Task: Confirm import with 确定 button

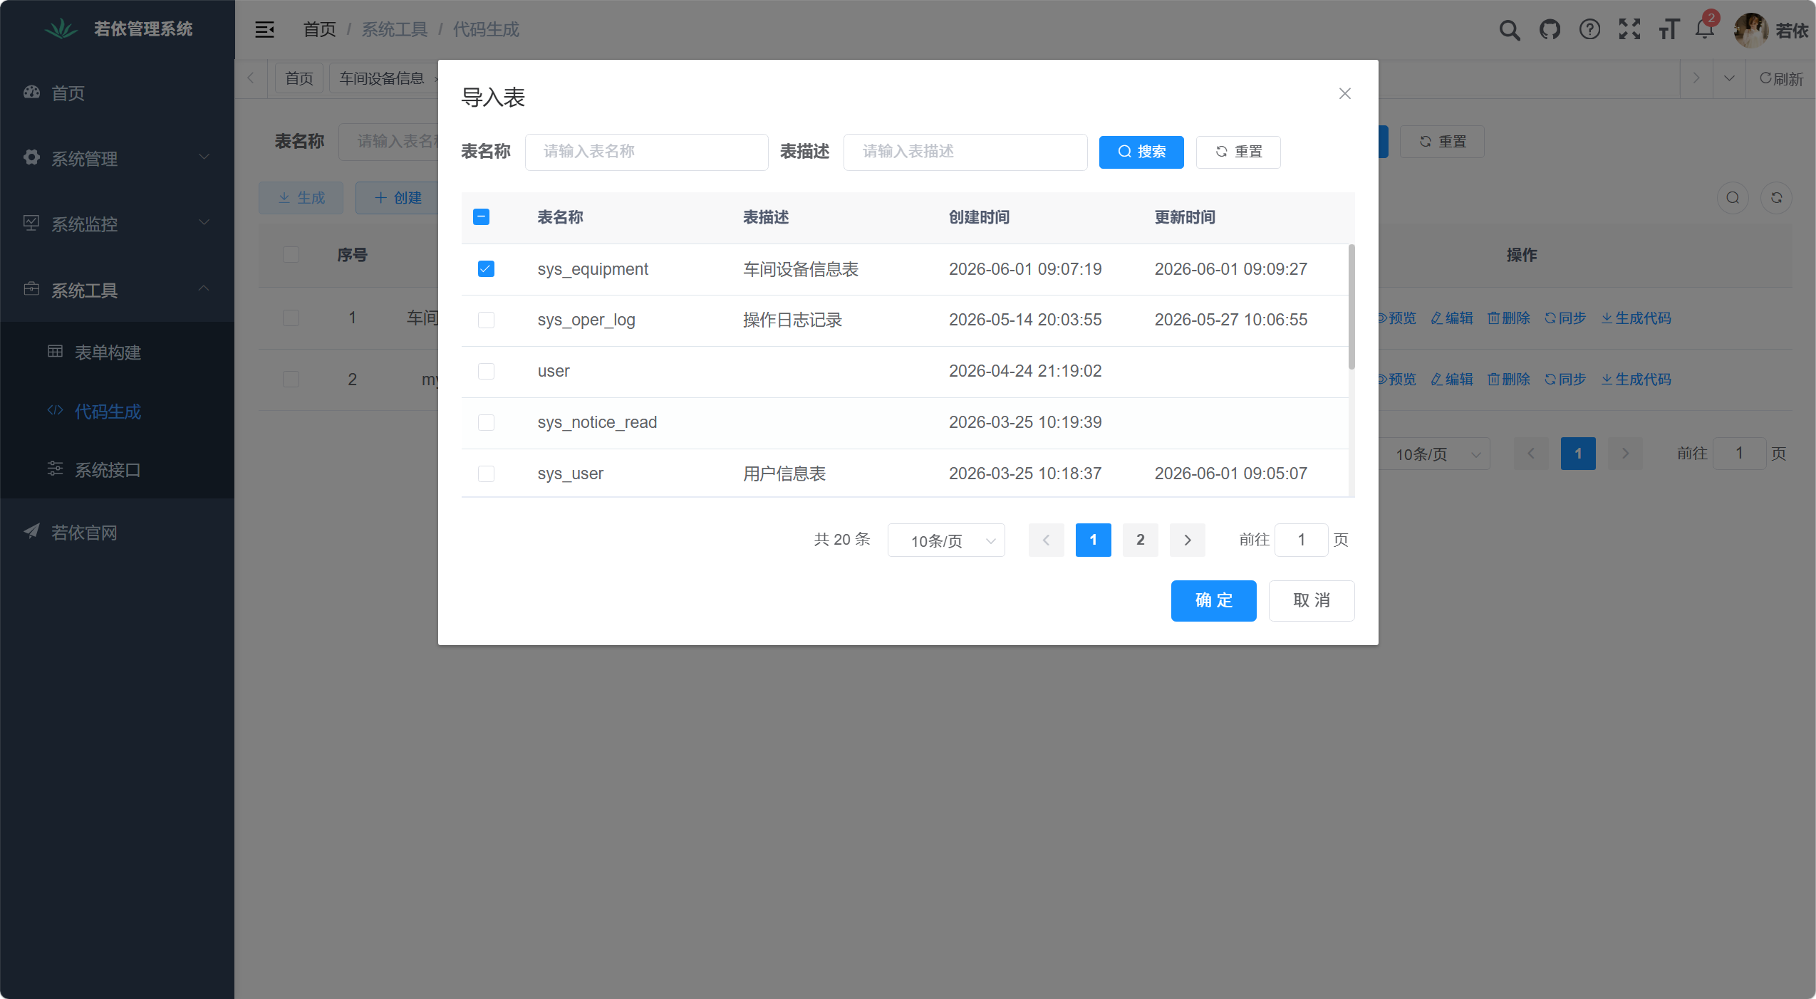Action: (x=1213, y=601)
